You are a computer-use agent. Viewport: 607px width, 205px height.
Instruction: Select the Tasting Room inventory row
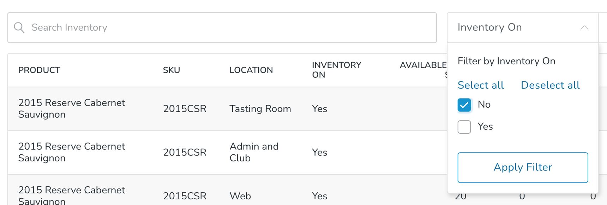[212, 109]
